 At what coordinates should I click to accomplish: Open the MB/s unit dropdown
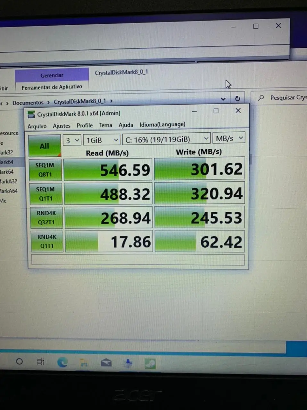(x=229, y=138)
